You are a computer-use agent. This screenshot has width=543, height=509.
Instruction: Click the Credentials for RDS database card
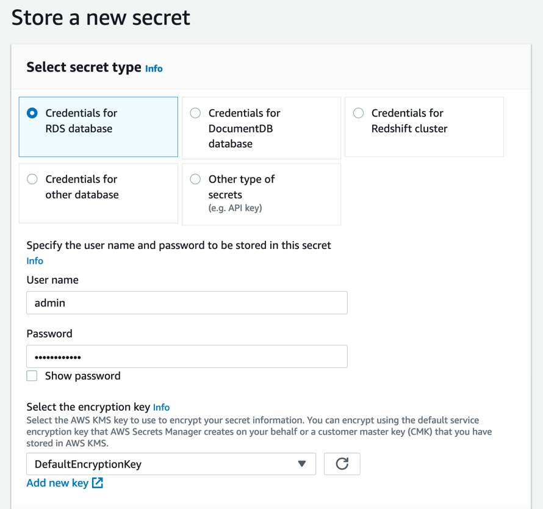tap(98, 126)
